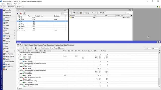Switch to the Raw tab
161x90 pixels.
[36, 45]
